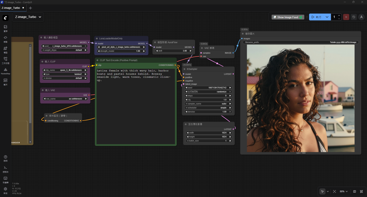The width and height of the screenshot is (367, 197).
Task: Toggle link visibility icon in bottom-right corner
Action: [x=362, y=192]
